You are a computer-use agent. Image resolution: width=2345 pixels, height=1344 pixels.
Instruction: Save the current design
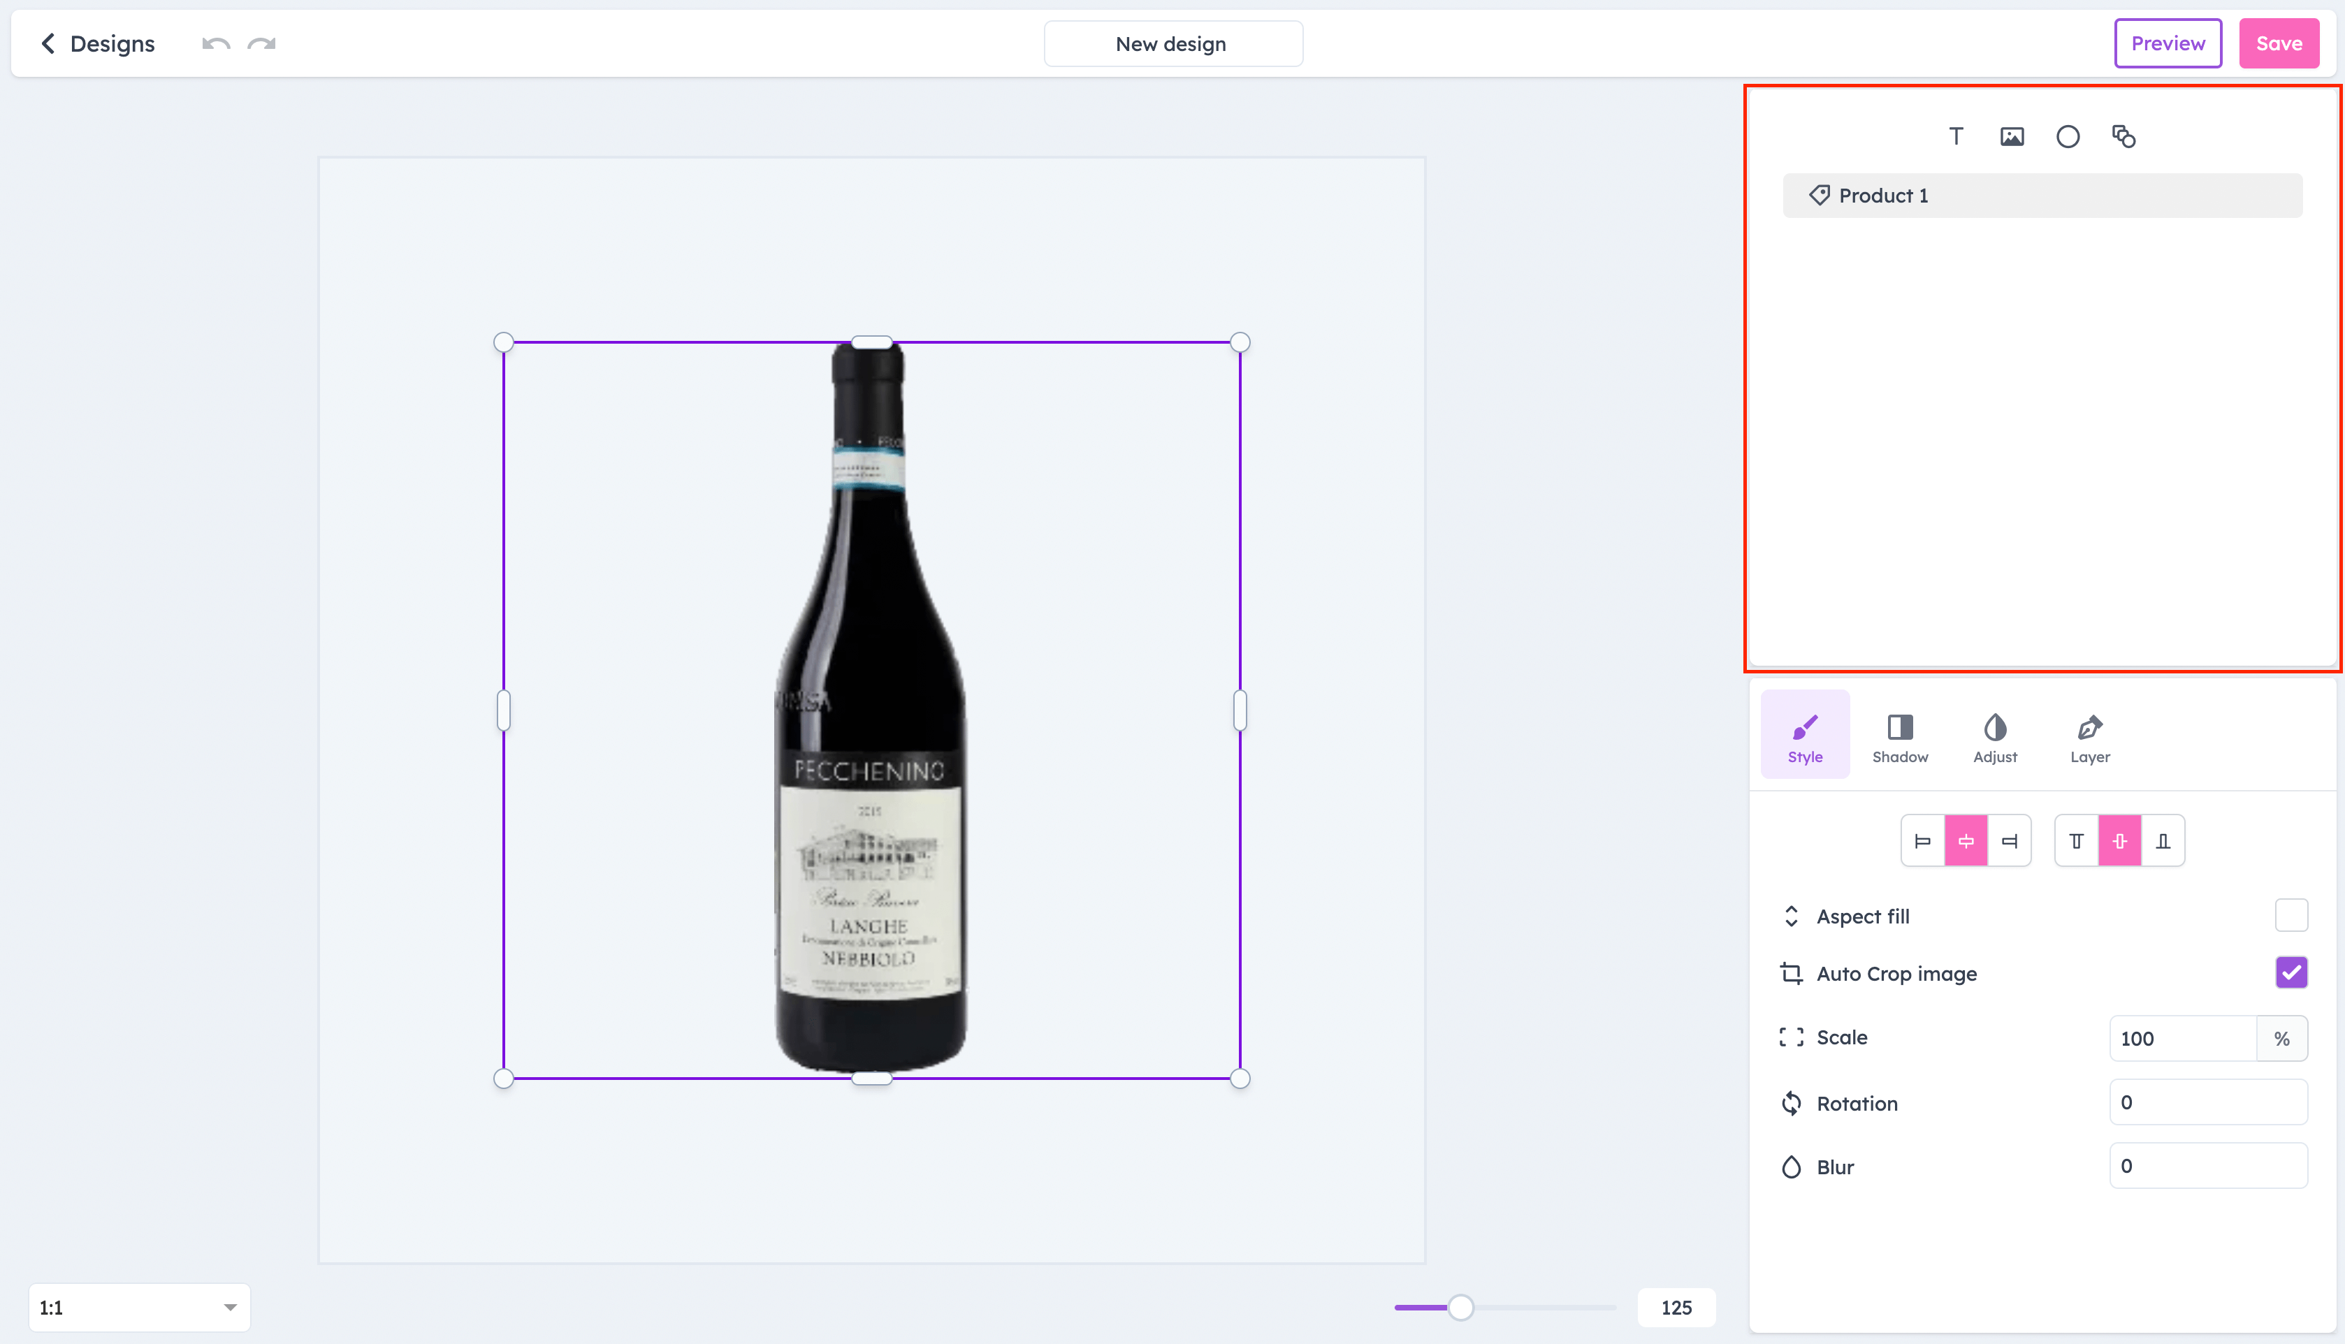tap(2279, 43)
